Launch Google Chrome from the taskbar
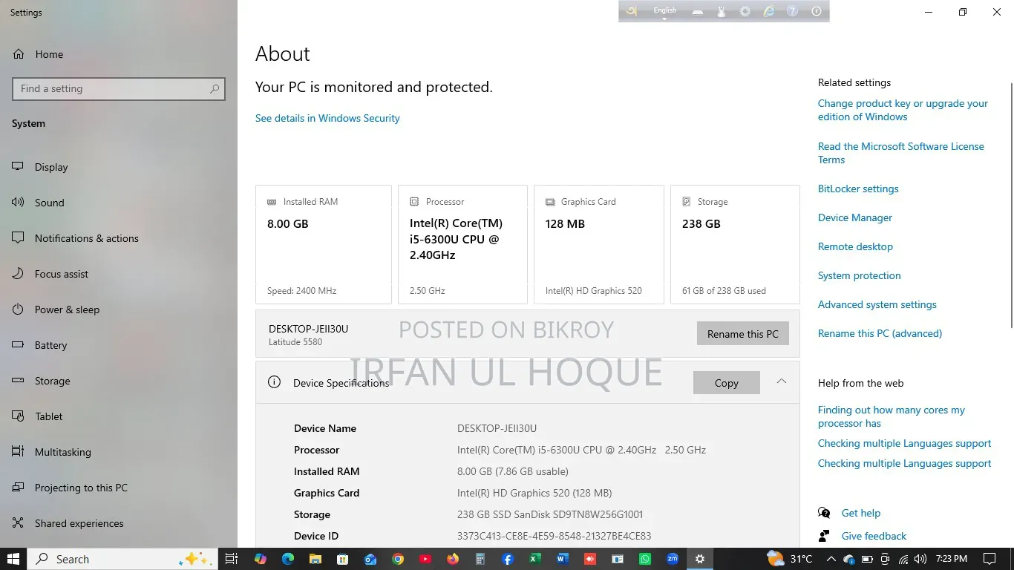The width and height of the screenshot is (1014, 570). (x=398, y=559)
